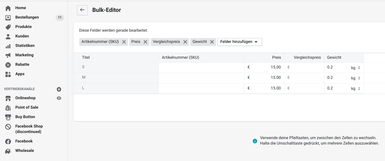
Task: Add a sales channel with plus icon
Action: point(59,89)
